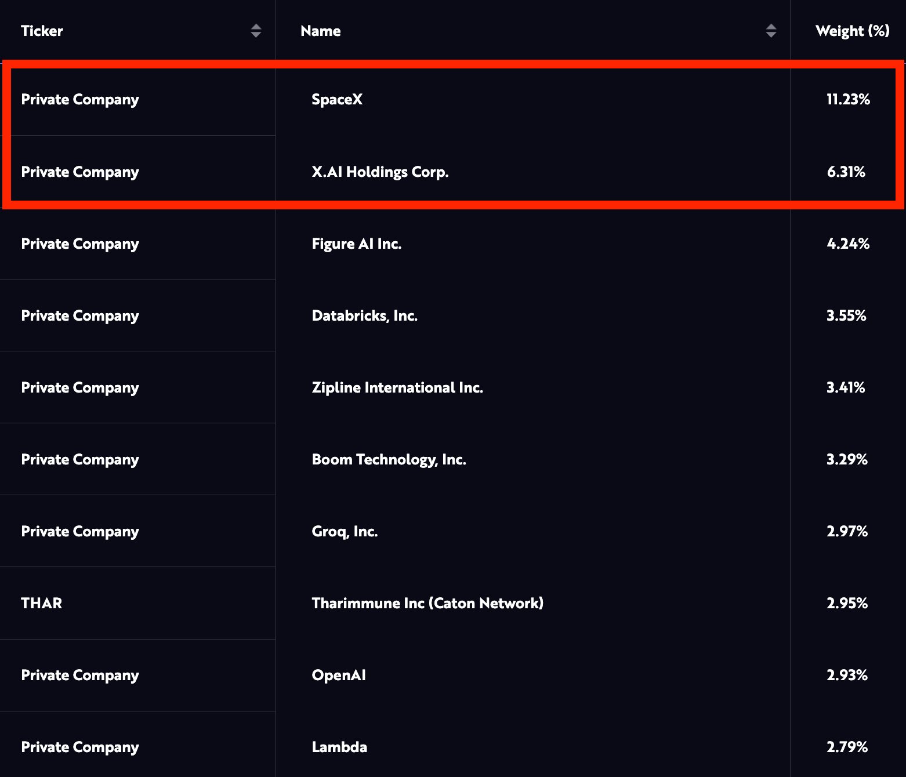Click the Weight (%) column header
This screenshot has height=777, width=906.
[x=851, y=31]
